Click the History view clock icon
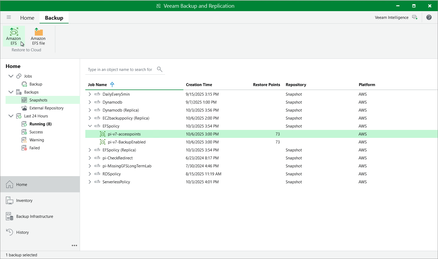 (10, 232)
